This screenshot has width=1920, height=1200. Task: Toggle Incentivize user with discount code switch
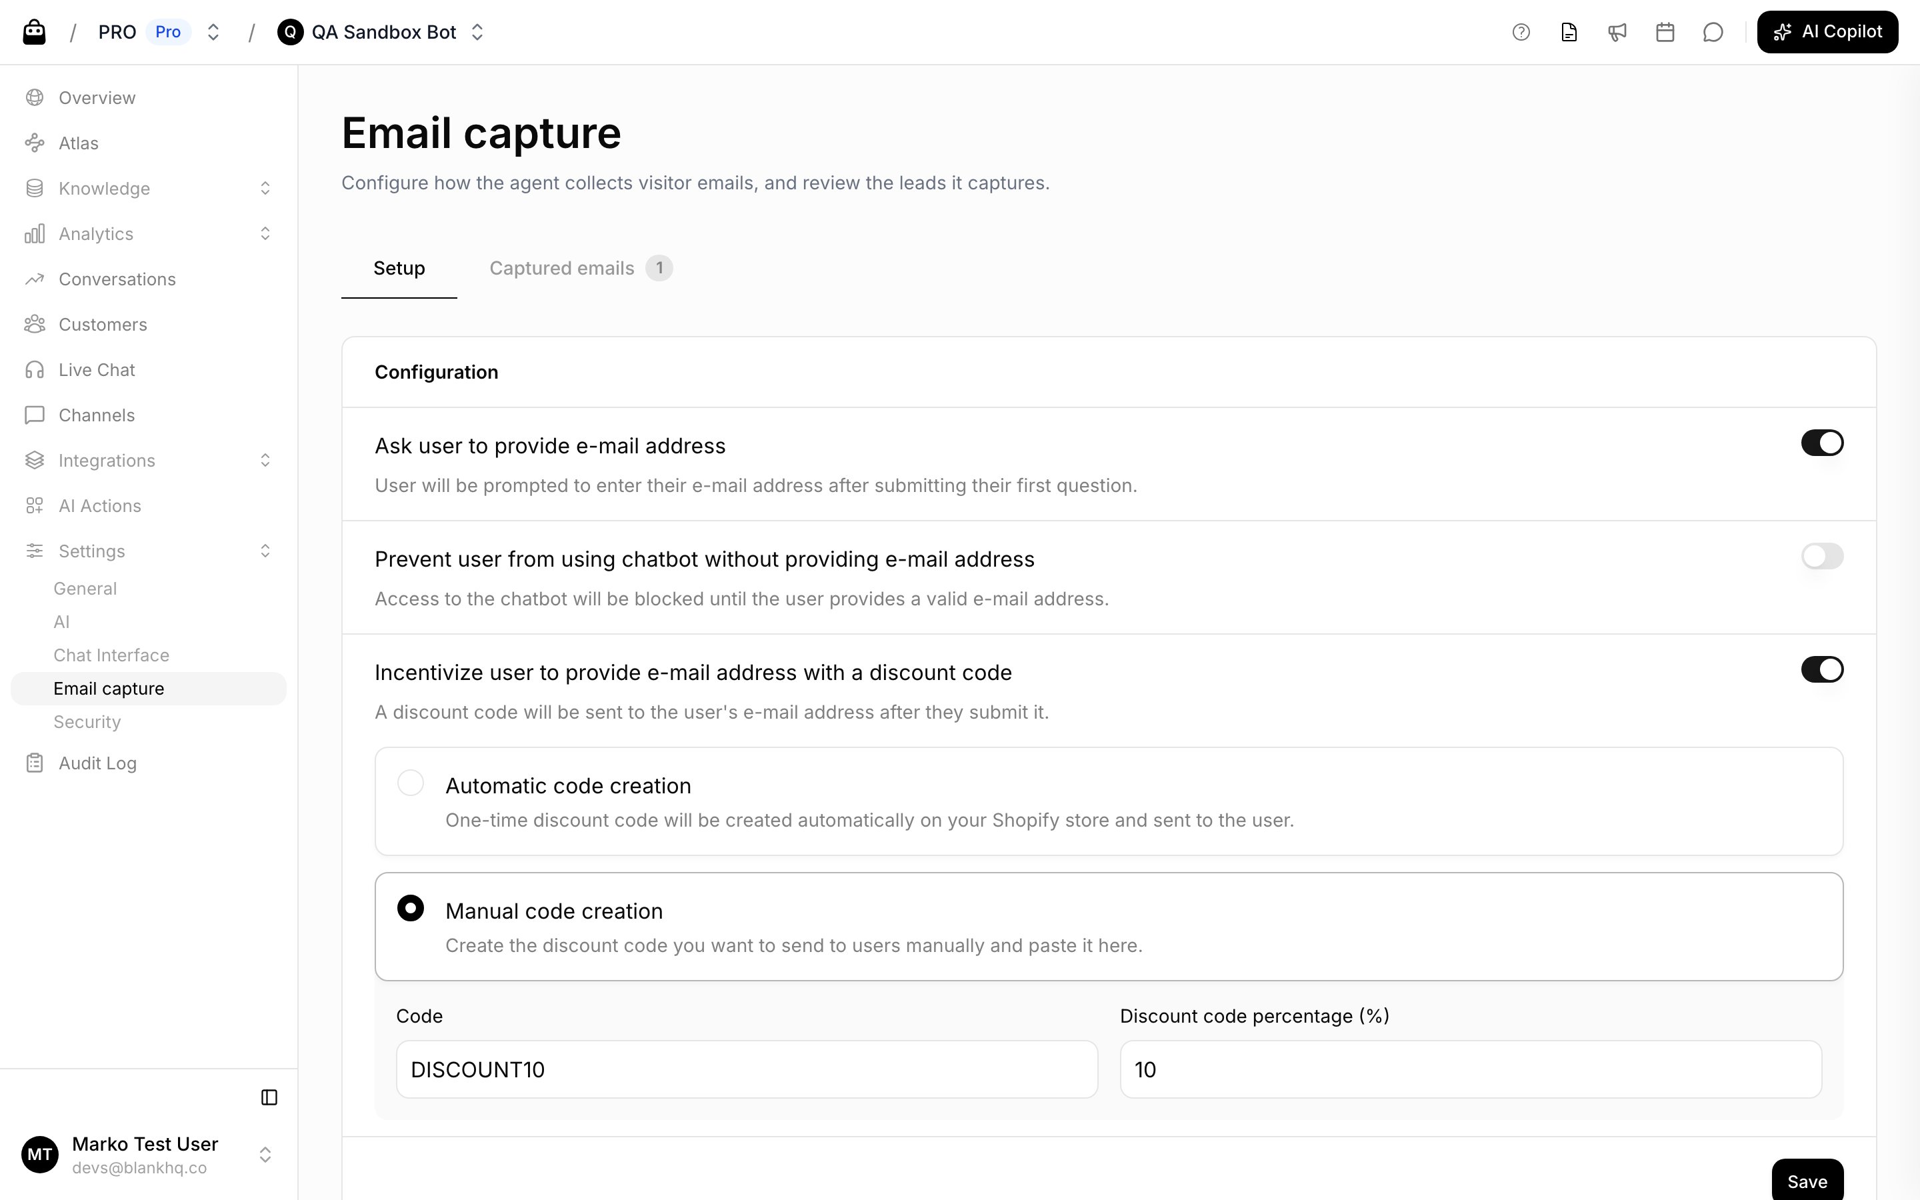tap(1821, 670)
